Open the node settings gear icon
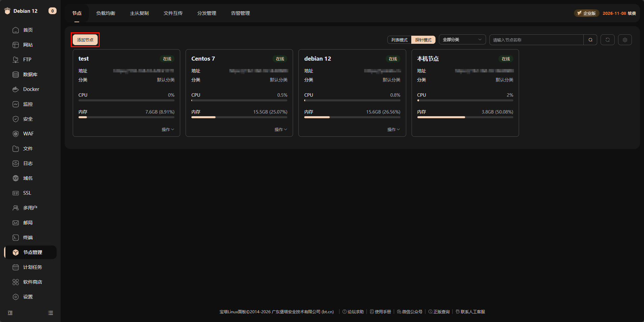 click(624, 40)
